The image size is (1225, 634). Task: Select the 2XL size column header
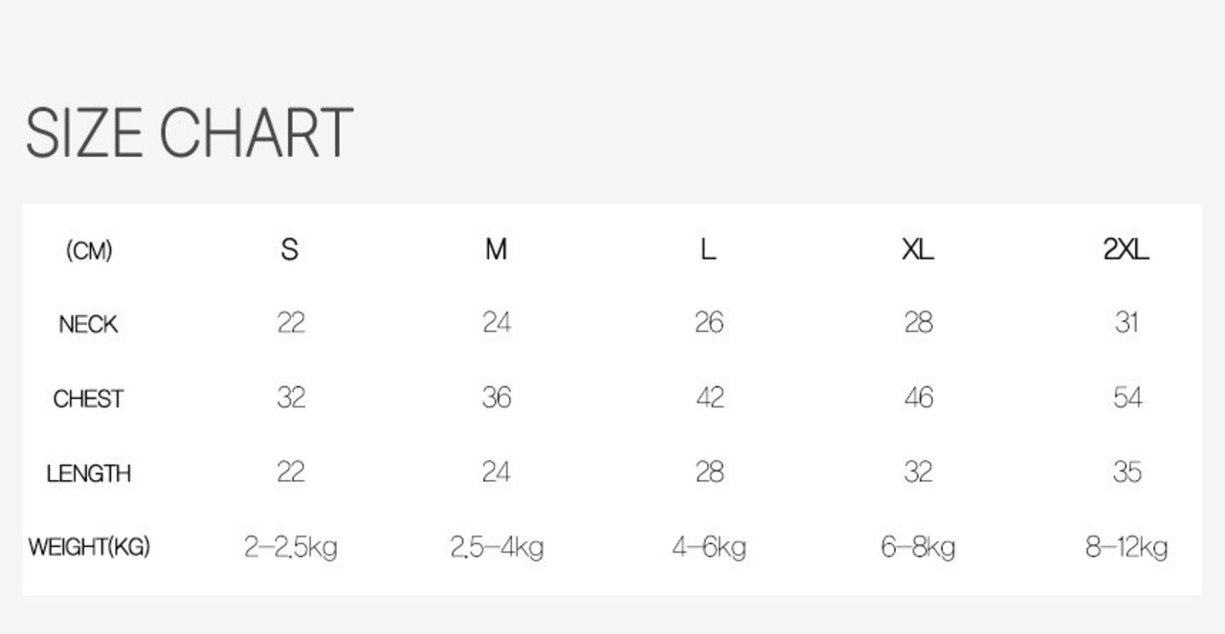(1126, 250)
